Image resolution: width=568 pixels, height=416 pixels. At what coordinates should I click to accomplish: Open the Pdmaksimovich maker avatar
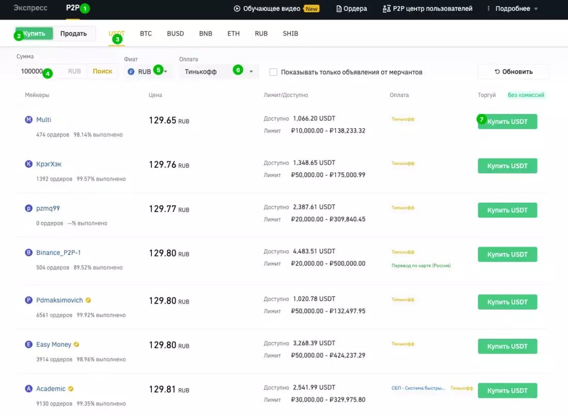[x=28, y=300]
